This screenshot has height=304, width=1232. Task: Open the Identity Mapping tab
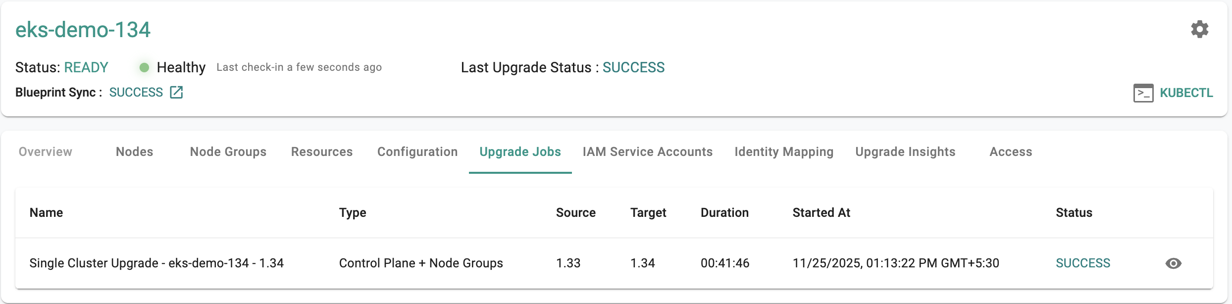click(x=783, y=152)
